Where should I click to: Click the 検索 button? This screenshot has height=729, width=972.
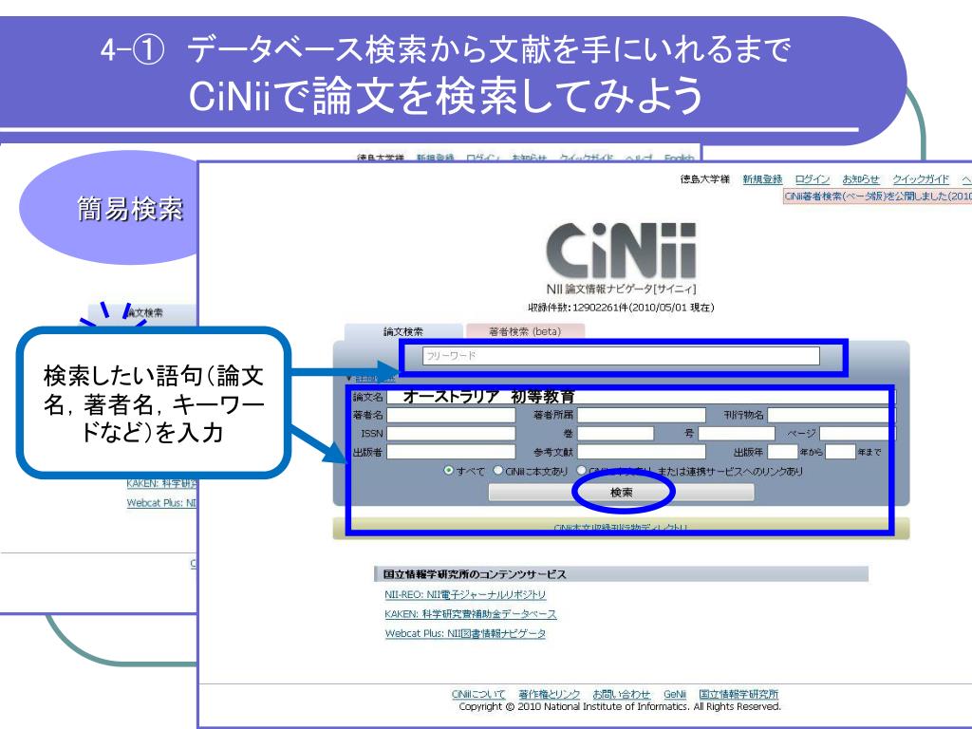621,493
